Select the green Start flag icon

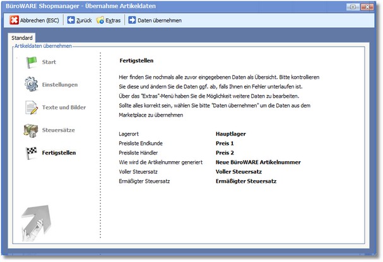(31, 62)
